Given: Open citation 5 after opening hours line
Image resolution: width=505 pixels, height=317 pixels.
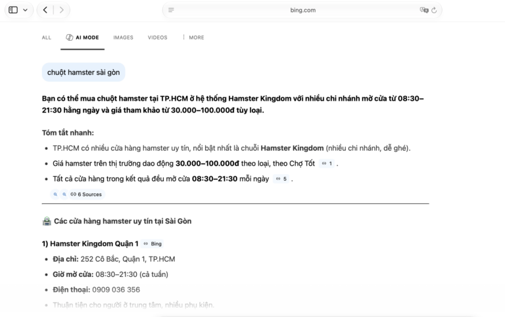Looking at the screenshot, I should point(281,179).
